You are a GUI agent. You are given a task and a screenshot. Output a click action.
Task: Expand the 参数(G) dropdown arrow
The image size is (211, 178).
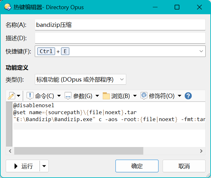coord(97,96)
